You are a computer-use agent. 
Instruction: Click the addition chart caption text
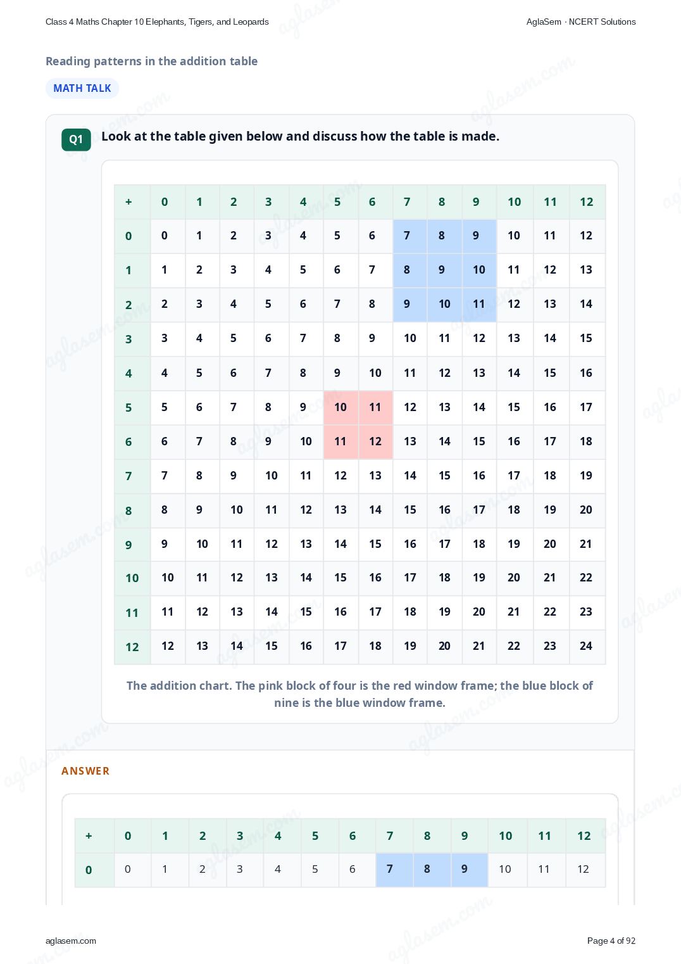(359, 694)
